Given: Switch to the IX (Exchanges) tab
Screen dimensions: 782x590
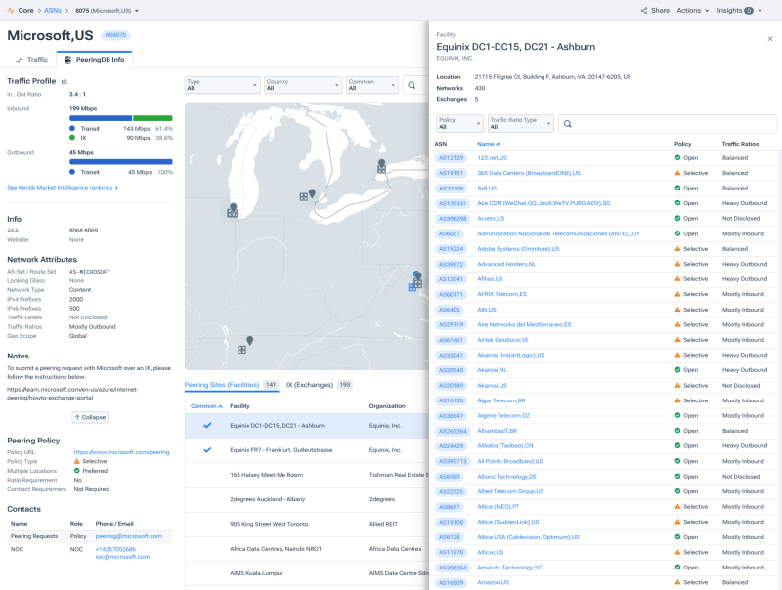Looking at the screenshot, I should click(x=320, y=385).
